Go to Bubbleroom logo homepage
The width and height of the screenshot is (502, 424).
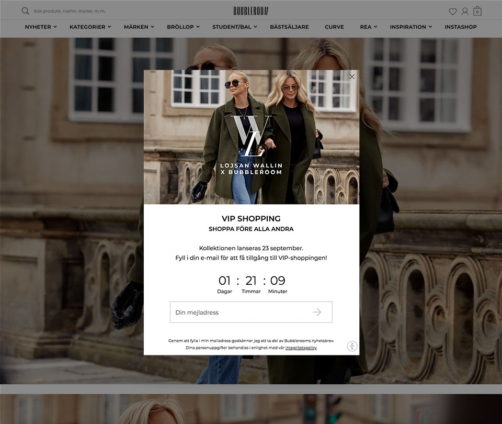coord(250,11)
